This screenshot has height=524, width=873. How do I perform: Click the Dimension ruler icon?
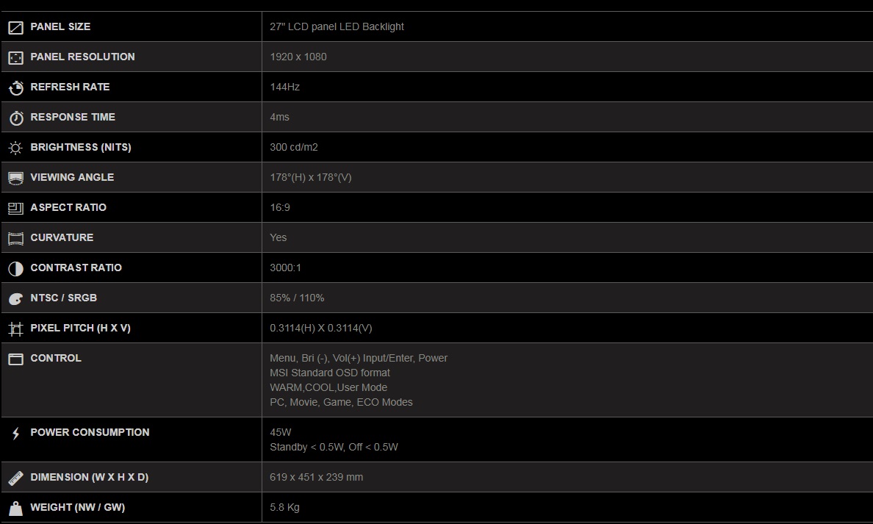pos(15,478)
